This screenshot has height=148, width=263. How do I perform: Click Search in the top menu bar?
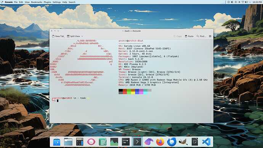point(72,2)
